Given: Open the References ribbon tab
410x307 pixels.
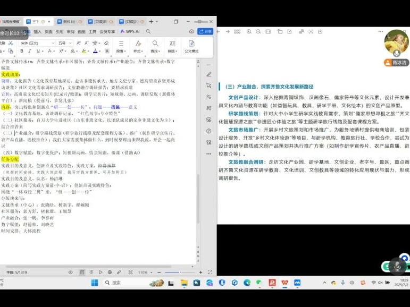Looking at the screenshot, I should click(x=60, y=31).
